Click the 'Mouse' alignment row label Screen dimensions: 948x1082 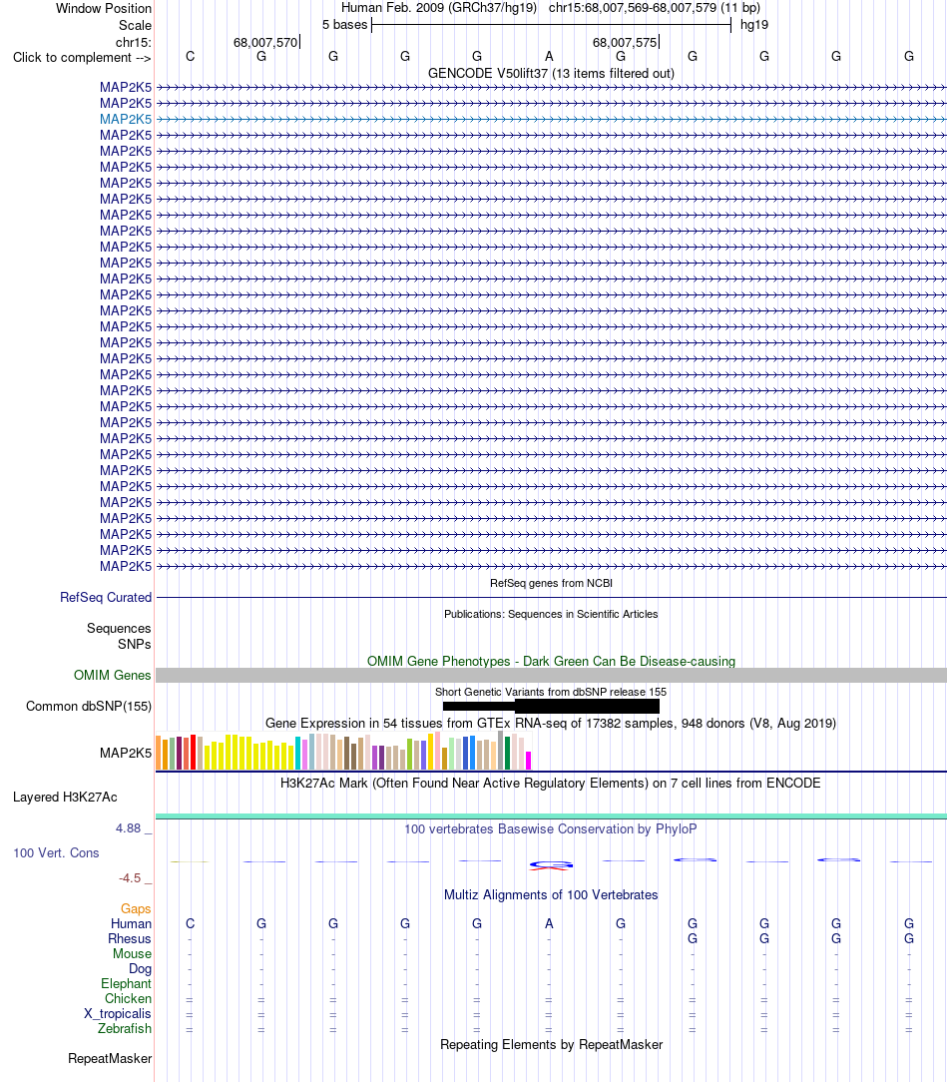133,954
